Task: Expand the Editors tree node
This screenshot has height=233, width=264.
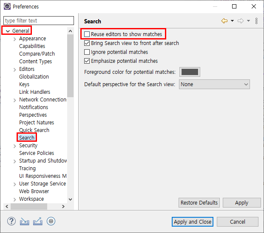Action: pos(14,70)
